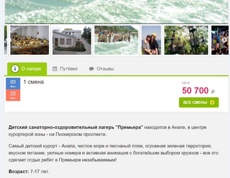This screenshot has height=178, width=230.
Task: Select the О лагере tab
Action: point(27,69)
